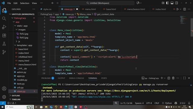The height and width of the screenshot is (109, 193).
Task: Open the Search view in activity bar
Action: pyautogui.click(x=4, y=19)
